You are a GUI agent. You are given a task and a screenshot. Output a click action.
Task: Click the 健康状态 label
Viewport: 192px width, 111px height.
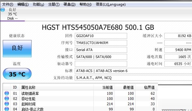pos(17,36)
